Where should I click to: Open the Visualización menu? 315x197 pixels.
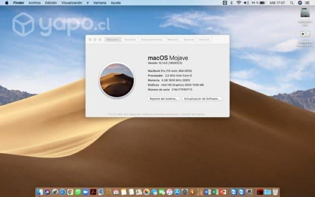click(x=72, y=3)
